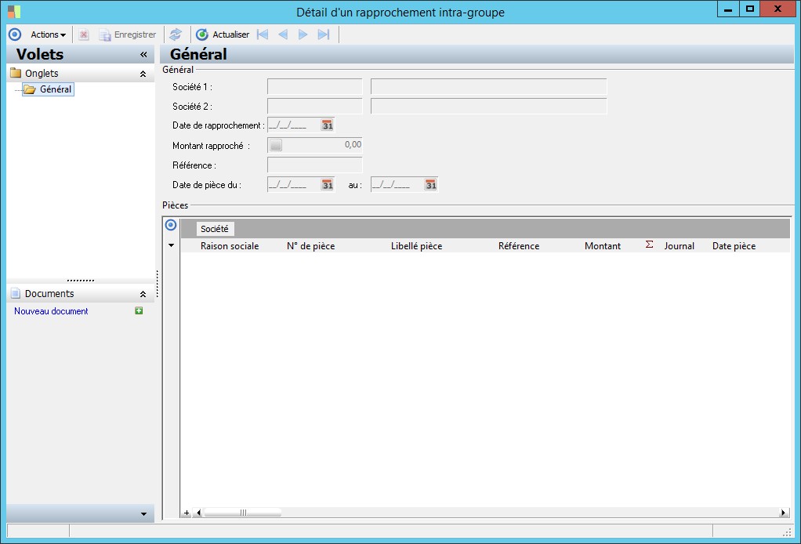Screen dimensions: 801x544
Task: Click the Référence input field
Action: 315,165
